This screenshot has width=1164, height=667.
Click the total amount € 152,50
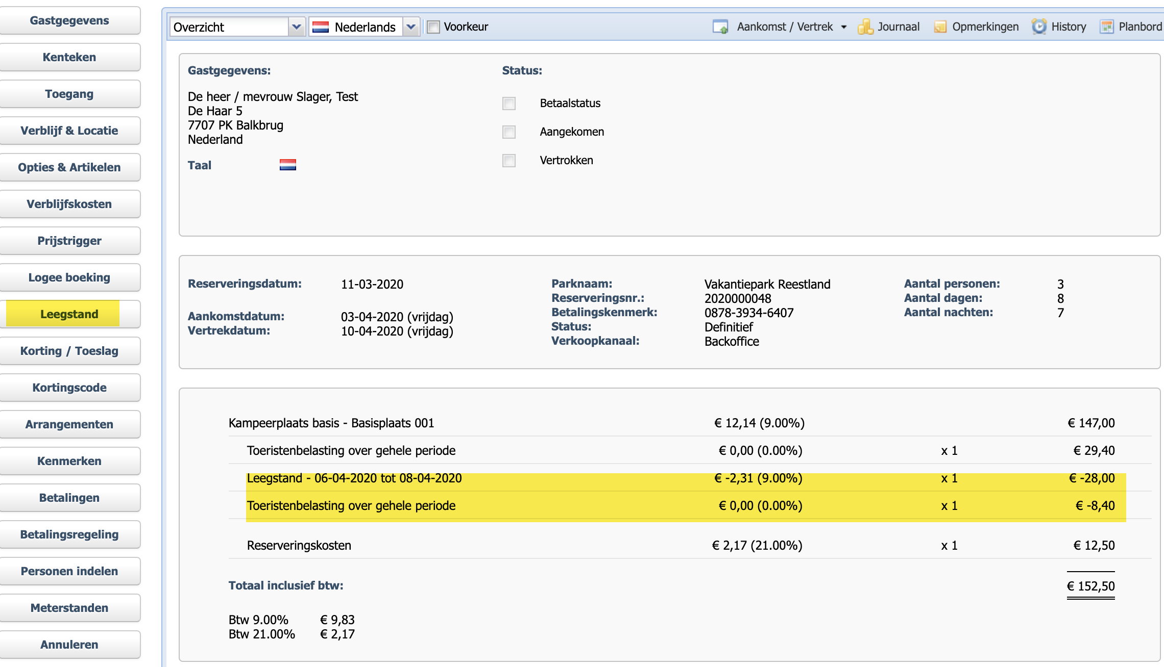point(1091,586)
